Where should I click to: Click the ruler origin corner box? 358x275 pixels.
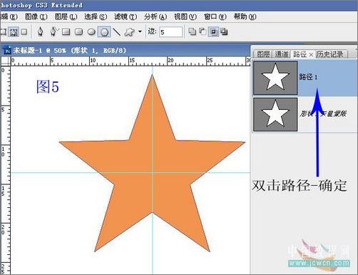pos(5,61)
